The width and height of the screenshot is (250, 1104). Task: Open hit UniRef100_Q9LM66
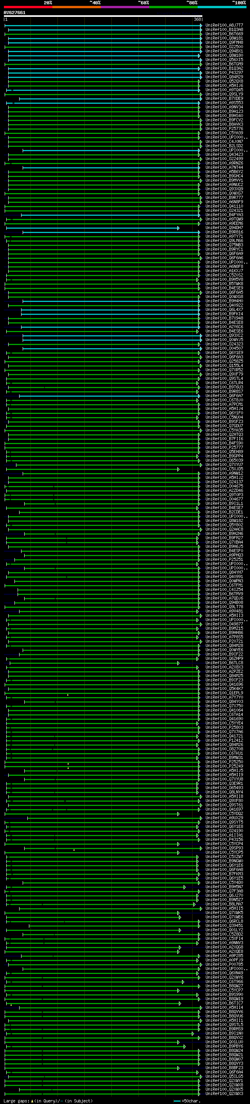click(224, 241)
